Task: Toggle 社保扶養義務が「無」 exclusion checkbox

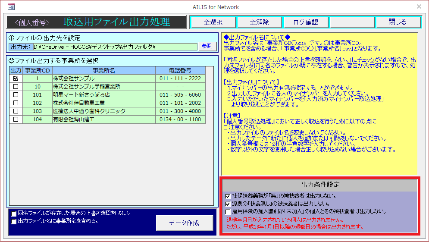Action: click(228, 196)
